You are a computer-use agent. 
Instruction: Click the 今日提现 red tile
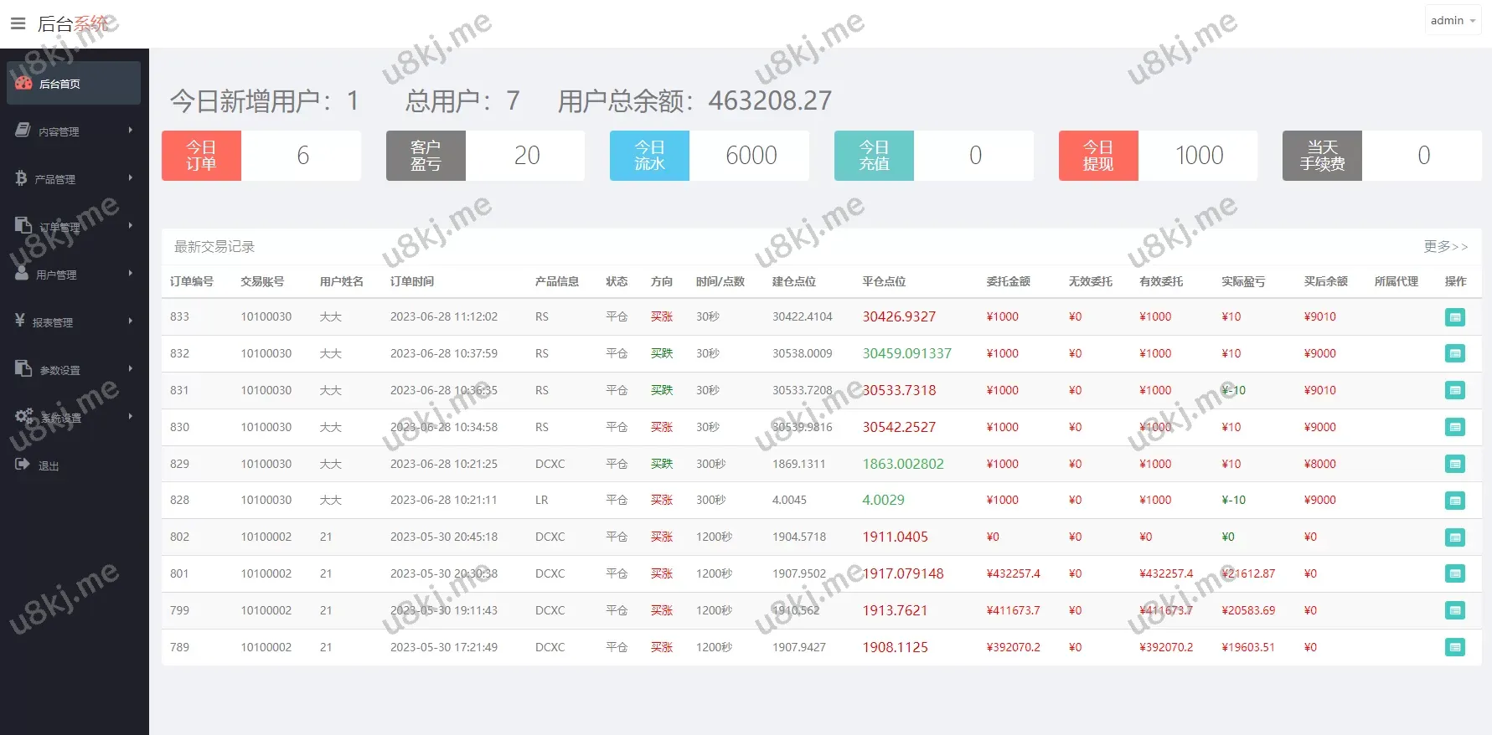[1098, 156]
